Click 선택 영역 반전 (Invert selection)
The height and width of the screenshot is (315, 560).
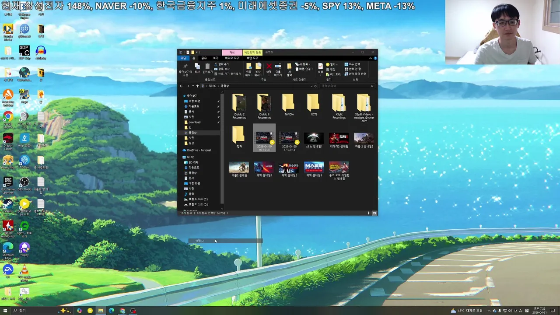pyautogui.click(x=355, y=74)
